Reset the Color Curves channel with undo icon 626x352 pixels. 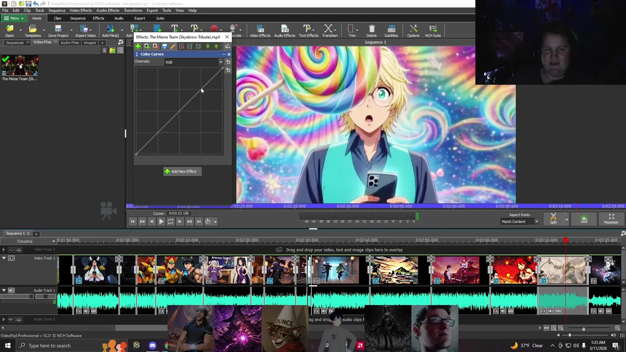click(x=228, y=62)
